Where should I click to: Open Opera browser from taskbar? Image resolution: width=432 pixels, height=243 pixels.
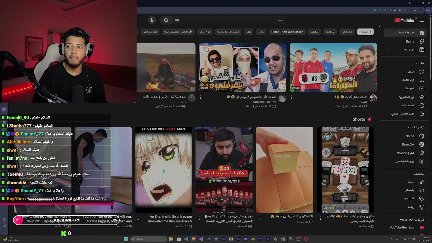(x=306, y=239)
